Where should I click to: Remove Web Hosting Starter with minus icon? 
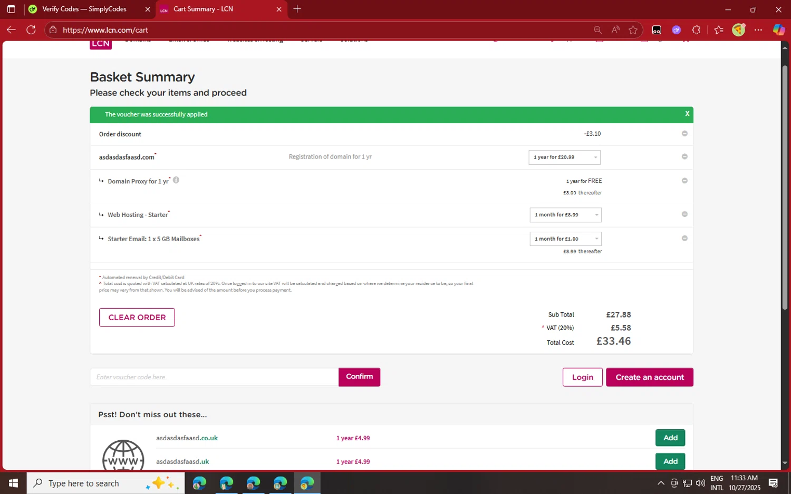pyautogui.click(x=684, y=214)
